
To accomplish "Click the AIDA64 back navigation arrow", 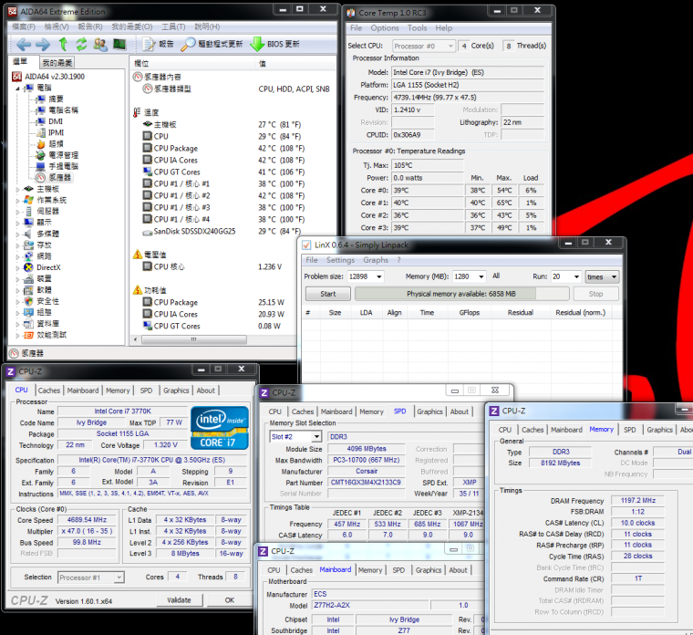I will (22, 44).
